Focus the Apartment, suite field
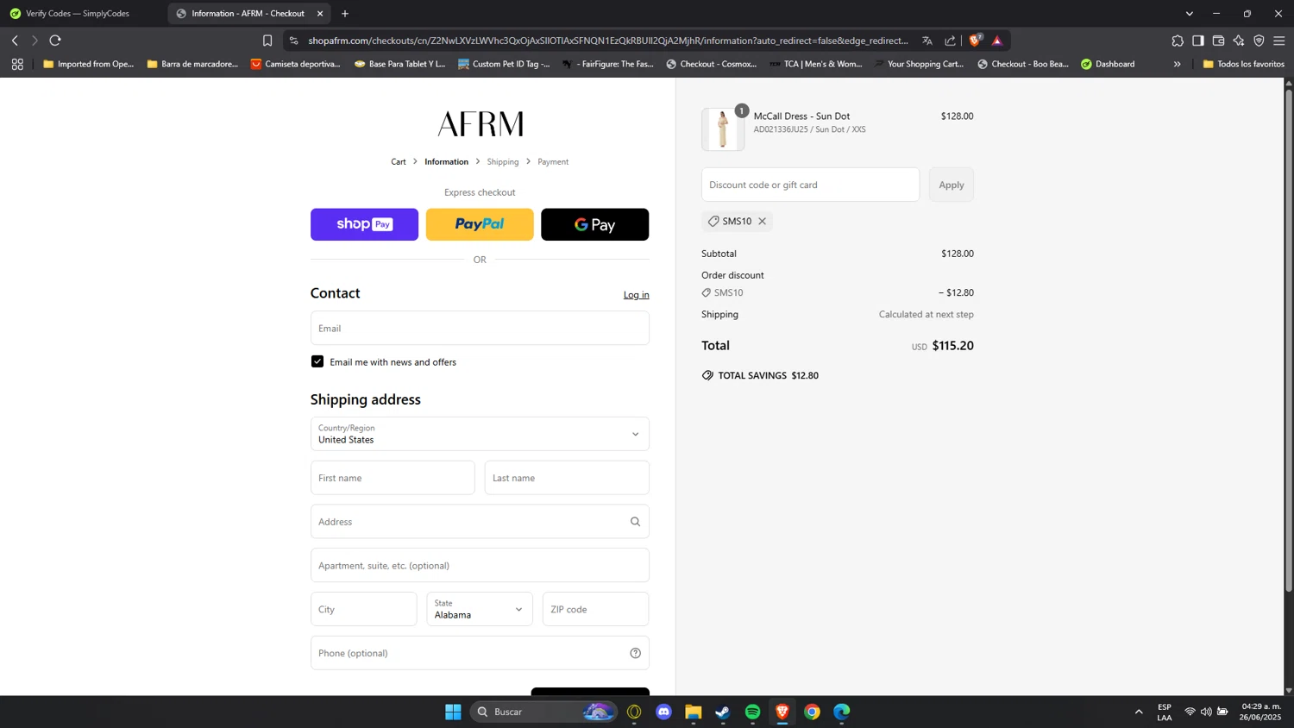Screen dimensions: 1294x728 coord(480,566)
